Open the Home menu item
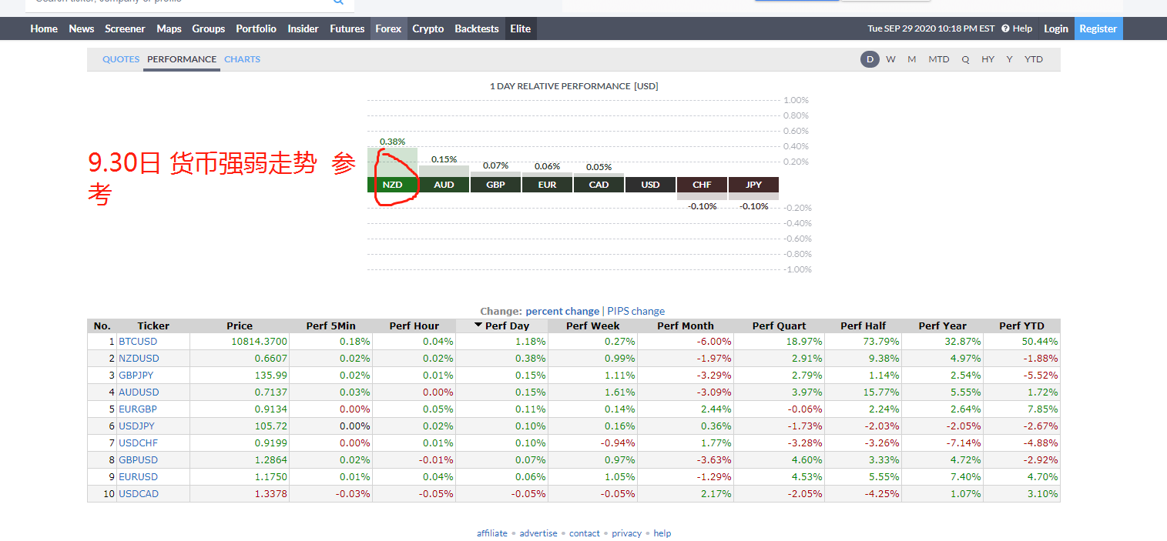This screenshot has width=1167, height=541. tap(44, 28)
